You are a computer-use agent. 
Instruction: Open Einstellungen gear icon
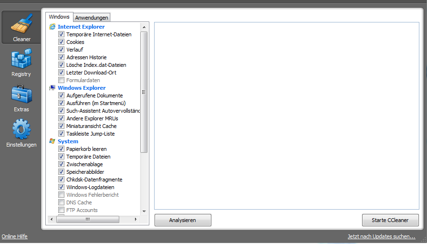click(x=21, y=129)
